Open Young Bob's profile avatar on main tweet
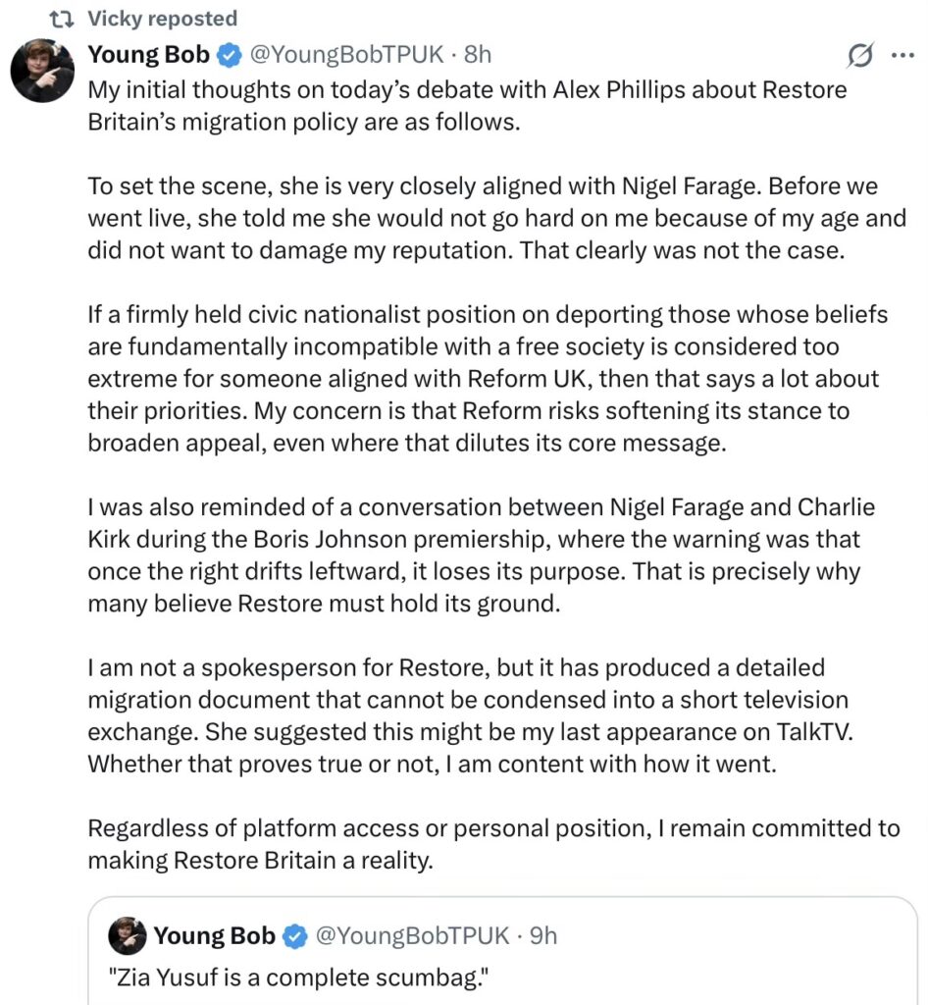This screenshot has width=928, height=1005. [x=42, y=71]
